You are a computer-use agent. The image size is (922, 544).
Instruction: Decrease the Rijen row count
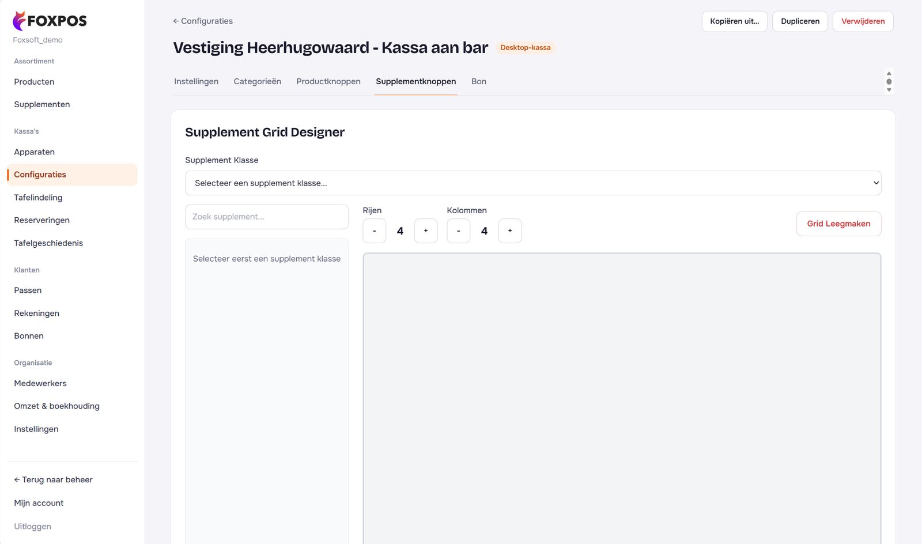tap(375, 231)
